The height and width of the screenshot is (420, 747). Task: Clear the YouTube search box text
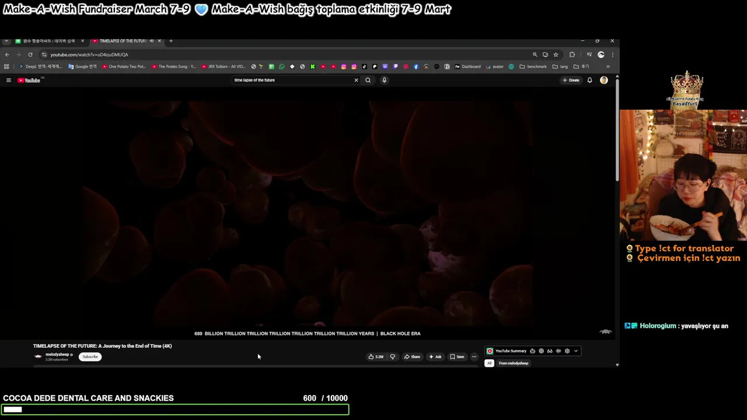tap(356, 80)
